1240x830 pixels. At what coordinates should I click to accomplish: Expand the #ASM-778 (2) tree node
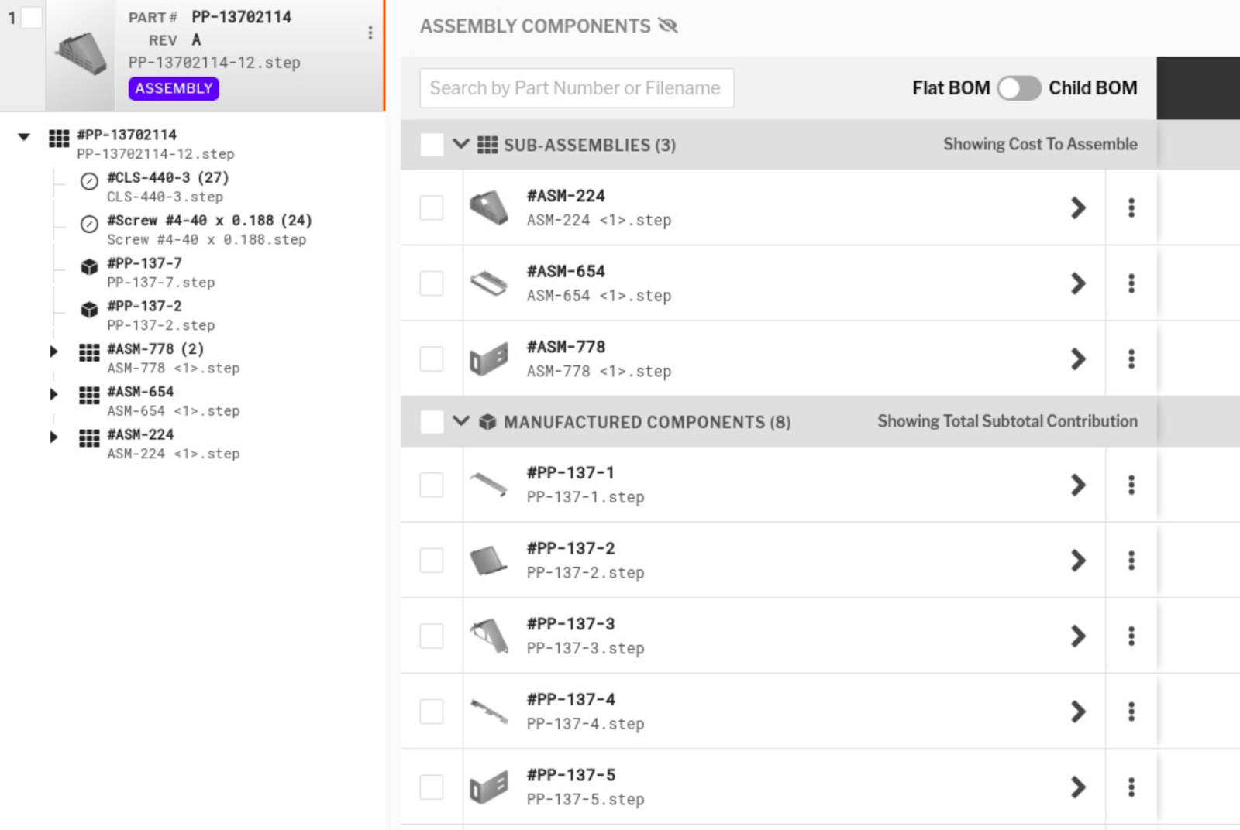(x=53, y=352)
